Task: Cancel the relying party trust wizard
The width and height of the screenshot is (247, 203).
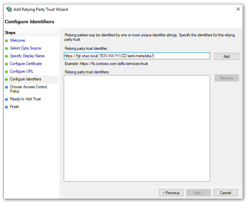Action: pos(226,193)
